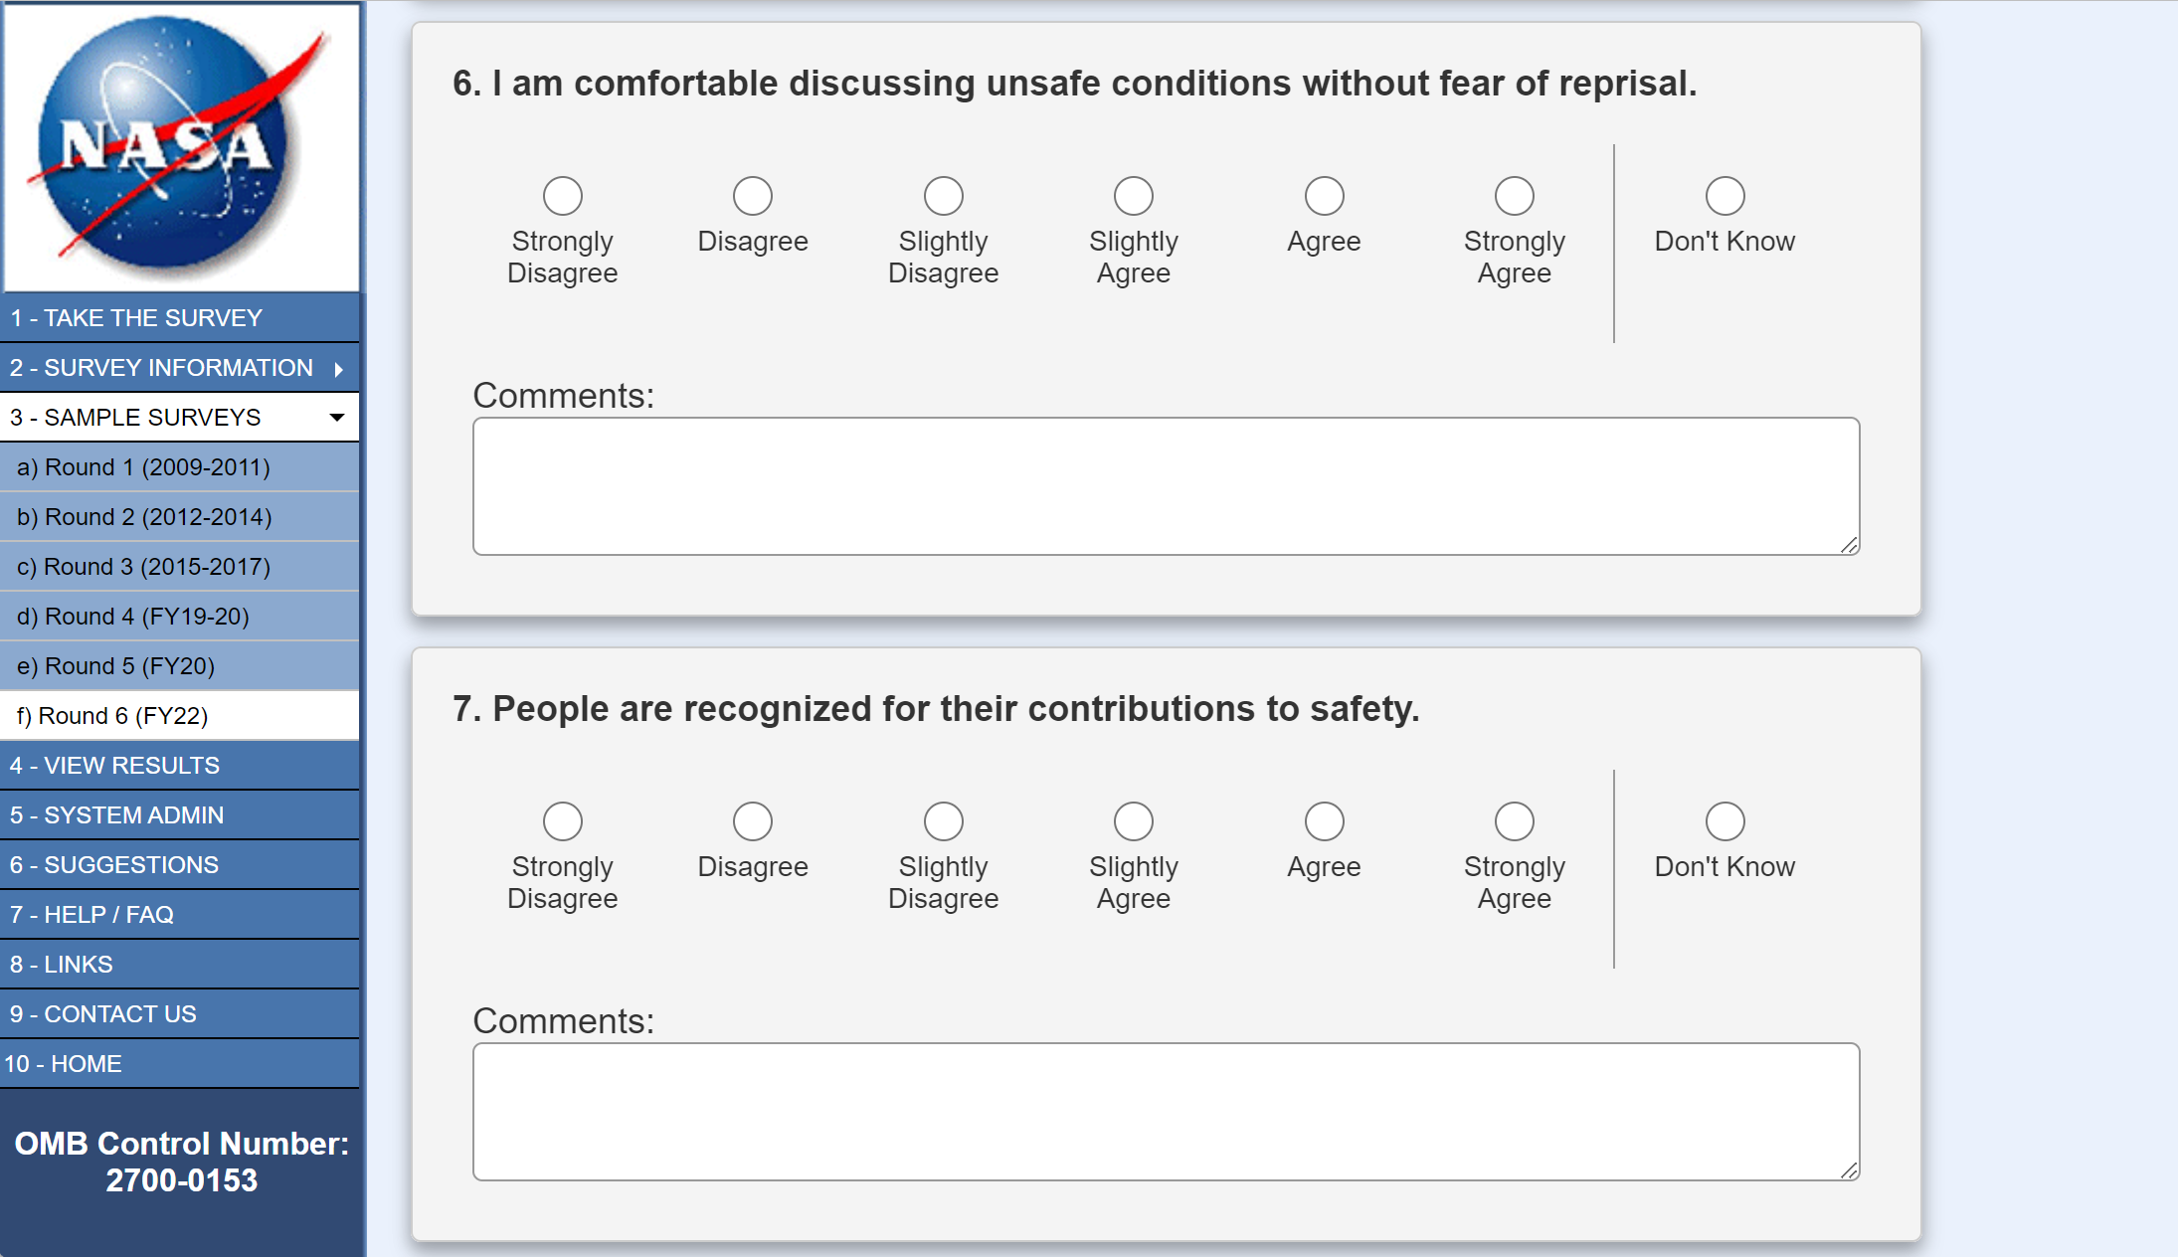Open the Help / FAQ menu item

coord(91,915)
